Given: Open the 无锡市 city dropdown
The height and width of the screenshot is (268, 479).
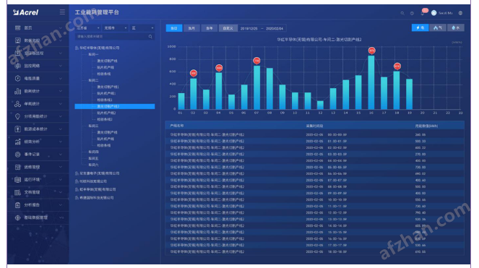Looking at the screenshot, I should point(115,27).
